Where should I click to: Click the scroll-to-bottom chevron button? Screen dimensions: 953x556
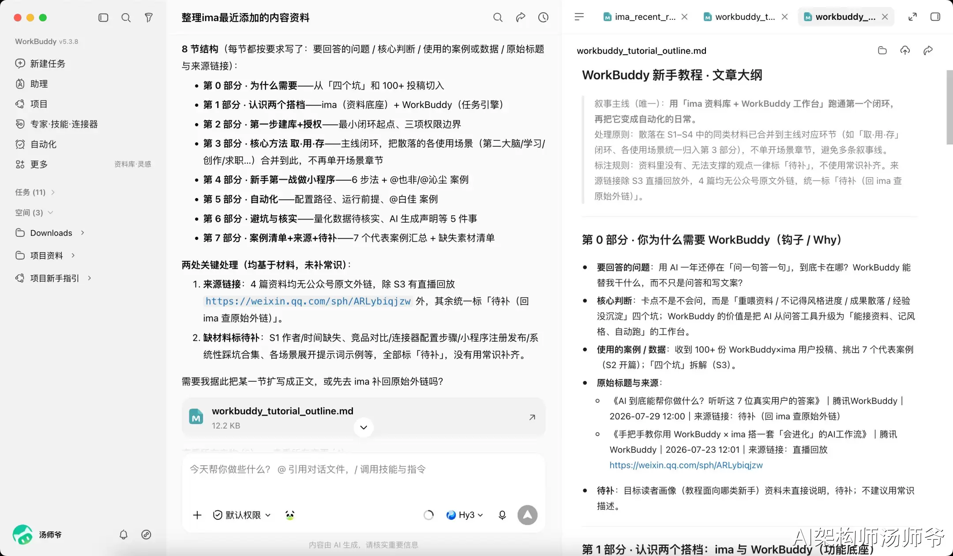pos(364,427)
